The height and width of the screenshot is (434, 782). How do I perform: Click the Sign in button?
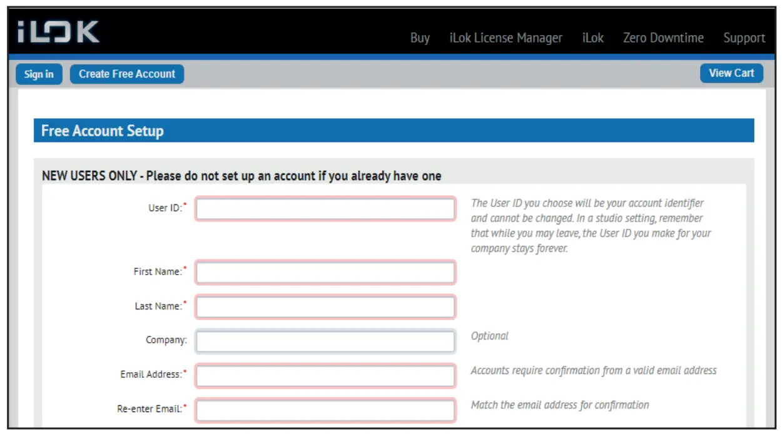point(39,74)
